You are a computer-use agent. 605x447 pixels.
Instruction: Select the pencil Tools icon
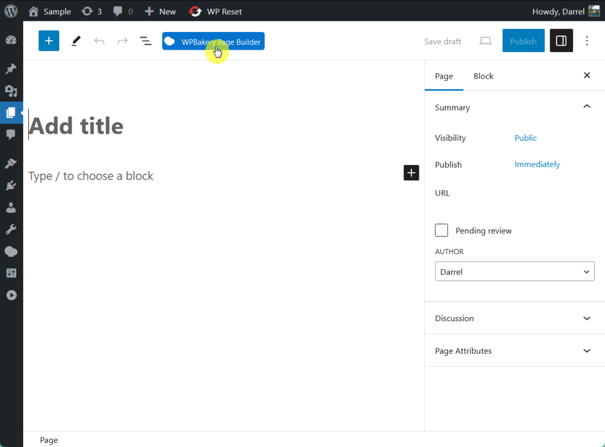click(76, 41)
